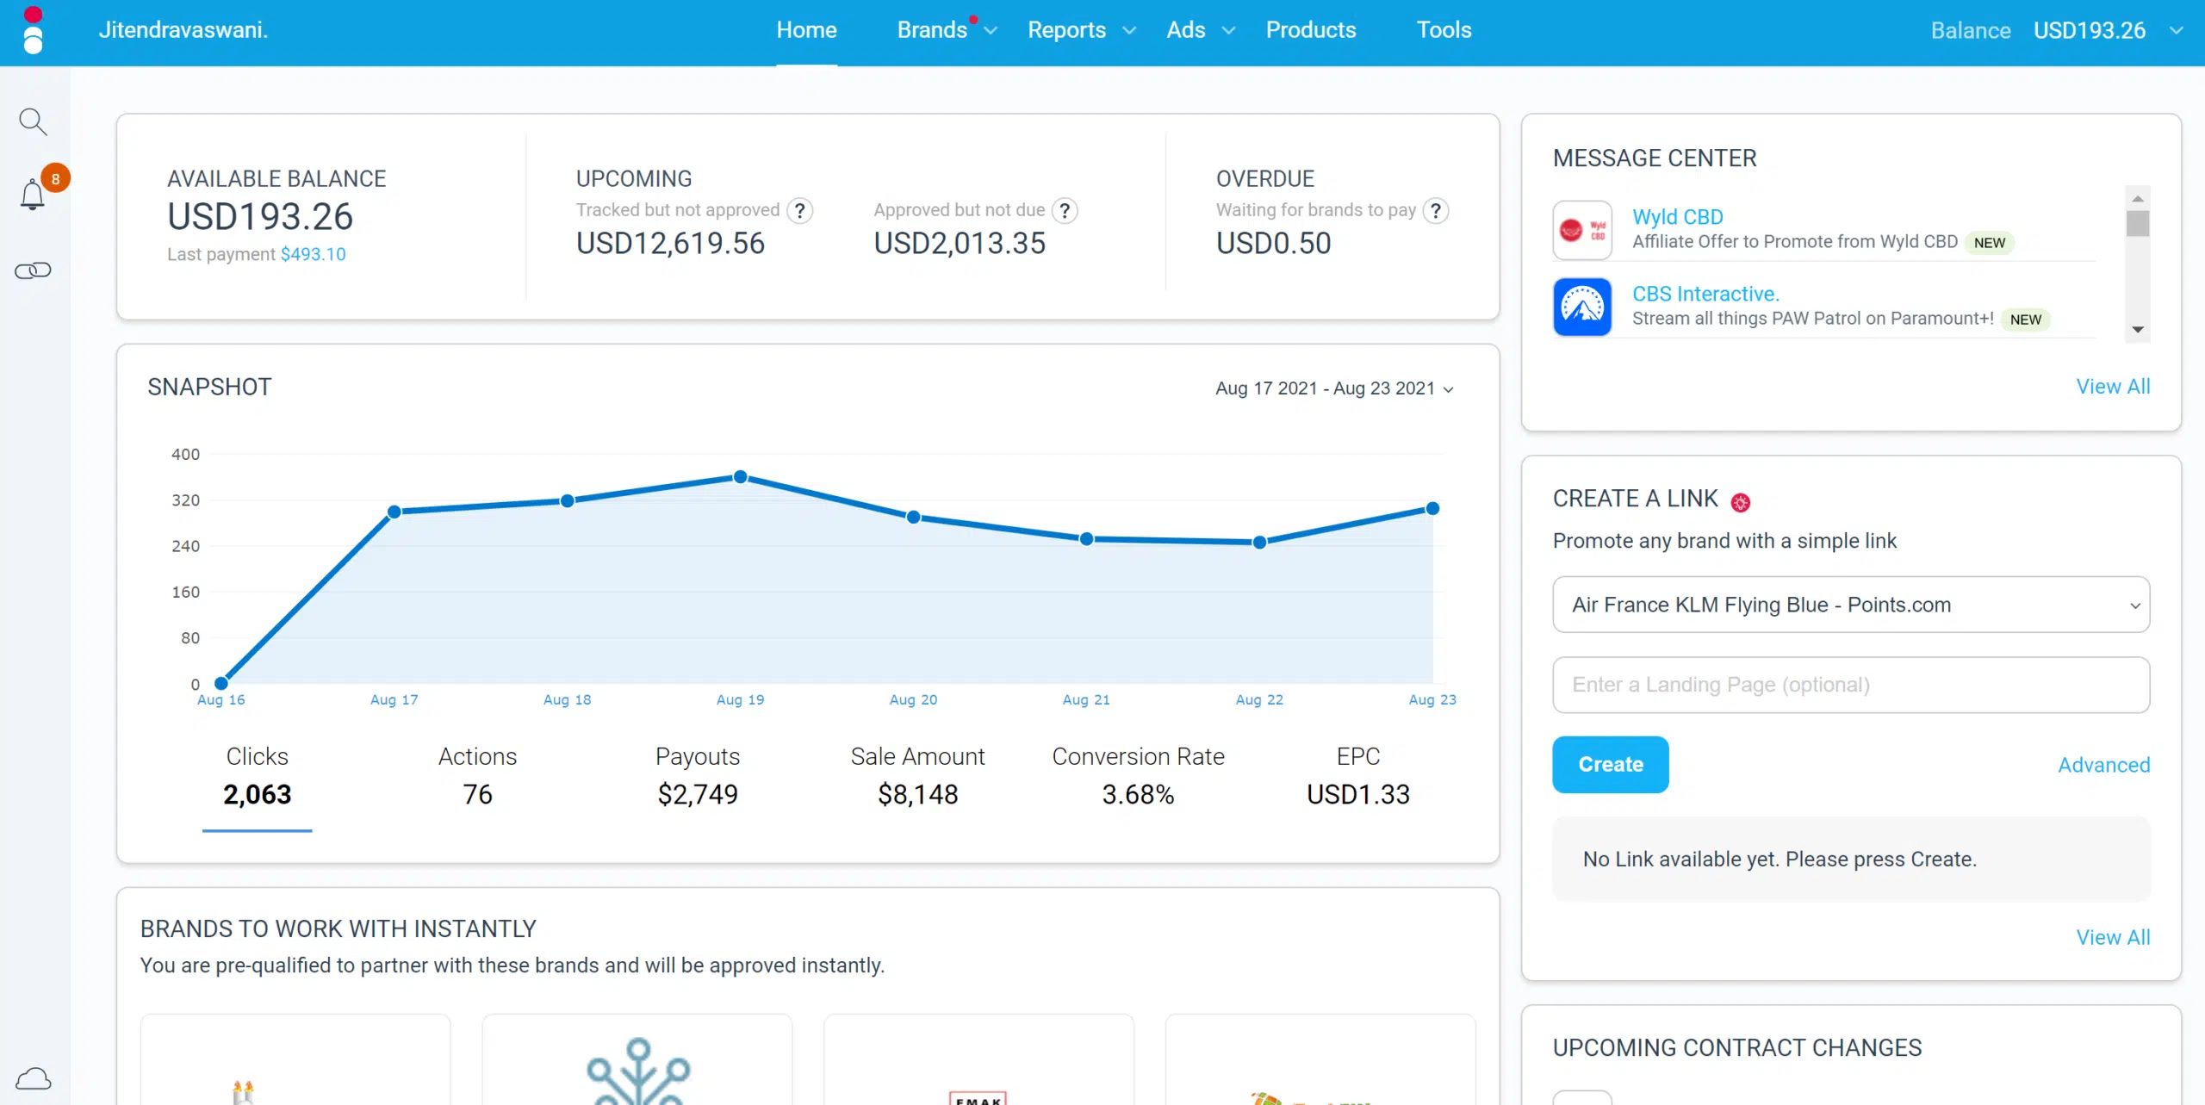
Task: Click help icon beside Waiting for brands to pay
Action: click(x=1436, y=210)
